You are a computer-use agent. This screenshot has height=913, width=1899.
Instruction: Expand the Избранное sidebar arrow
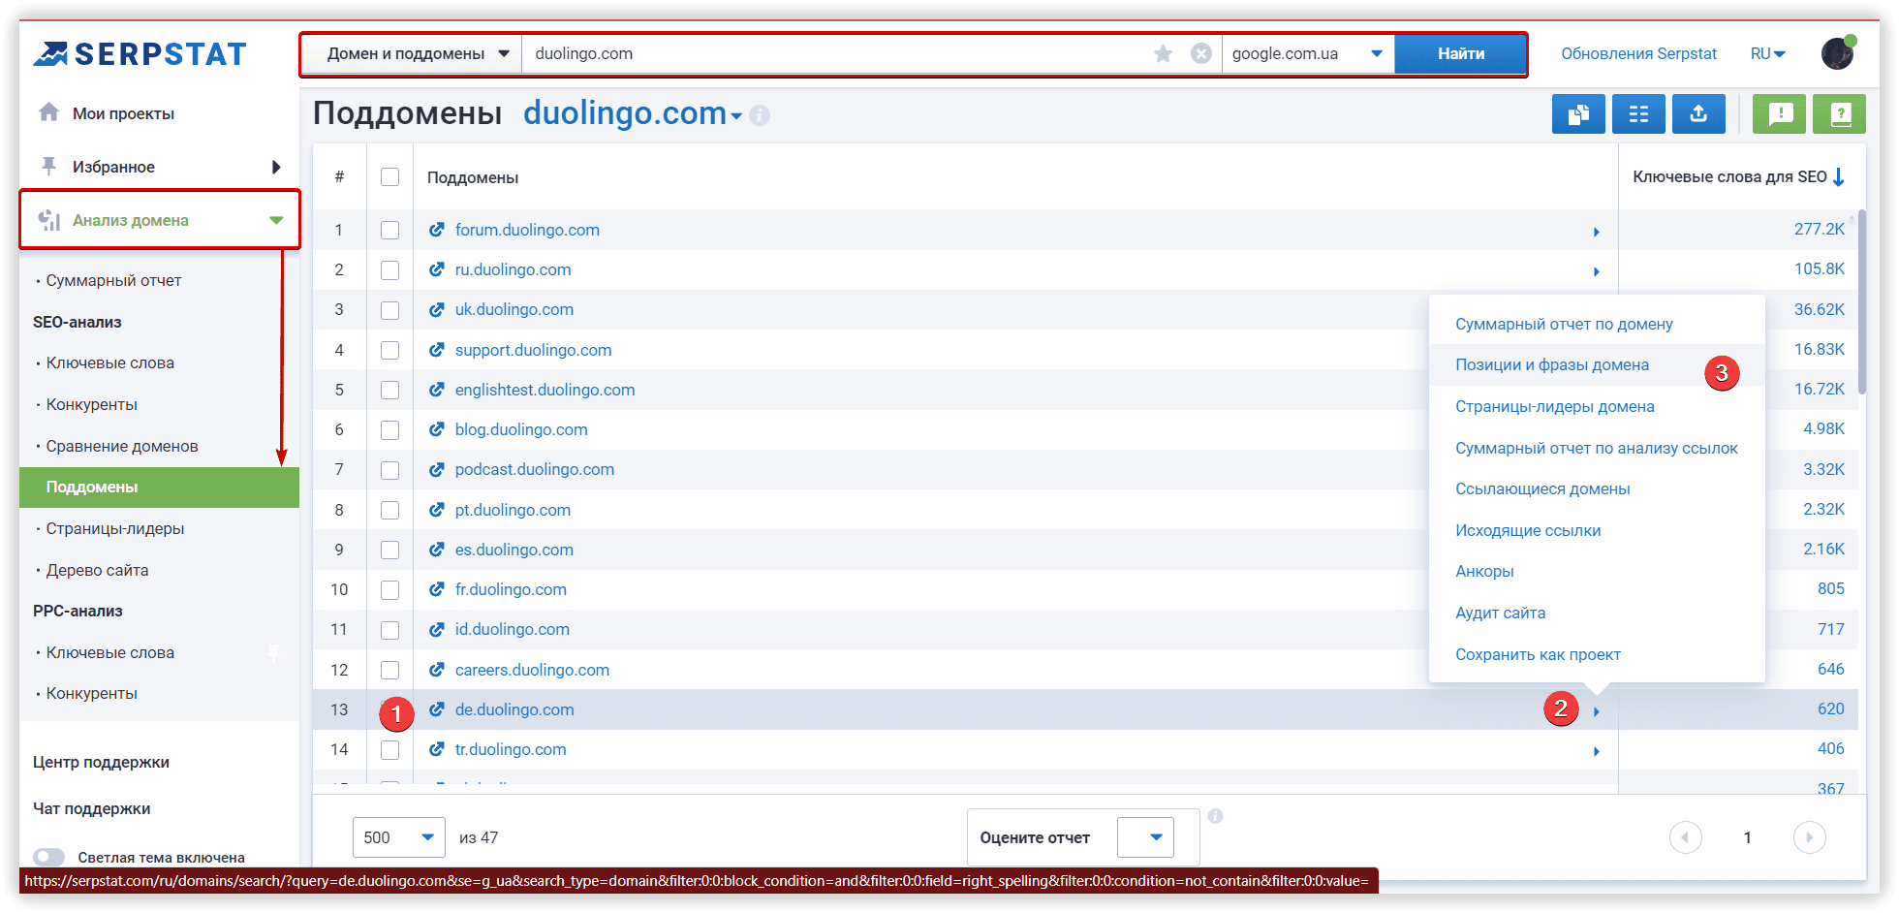click(x=276, y=167)
